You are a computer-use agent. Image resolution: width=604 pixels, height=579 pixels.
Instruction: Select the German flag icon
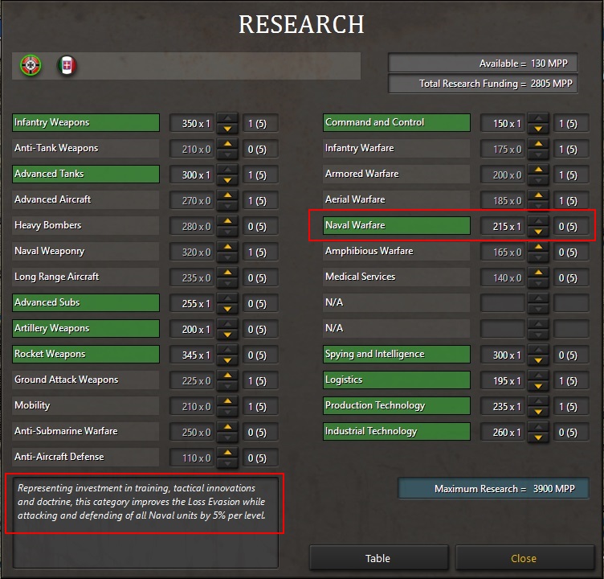31,65
